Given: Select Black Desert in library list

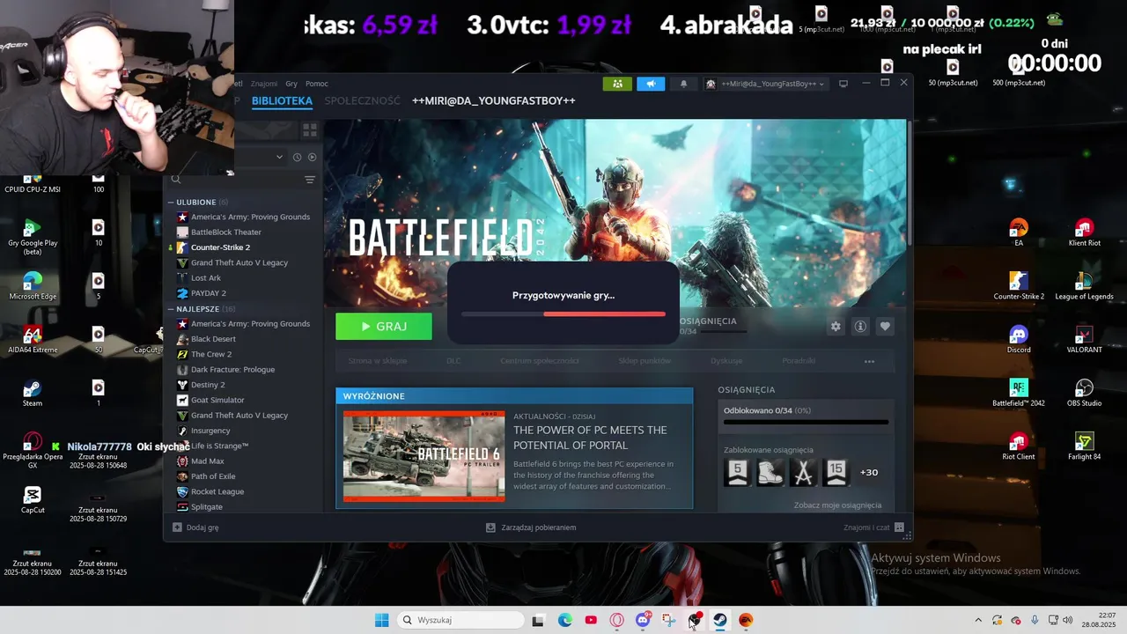Looking at the screenshot, I should pos(213,339).
